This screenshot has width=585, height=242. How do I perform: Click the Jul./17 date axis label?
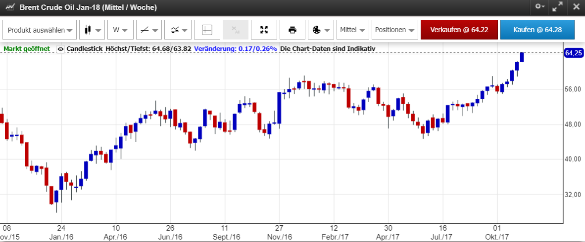click(443, 237)
